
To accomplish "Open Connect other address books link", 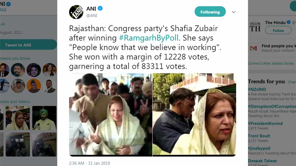I will pyautogui.click(x=271, y=63).
